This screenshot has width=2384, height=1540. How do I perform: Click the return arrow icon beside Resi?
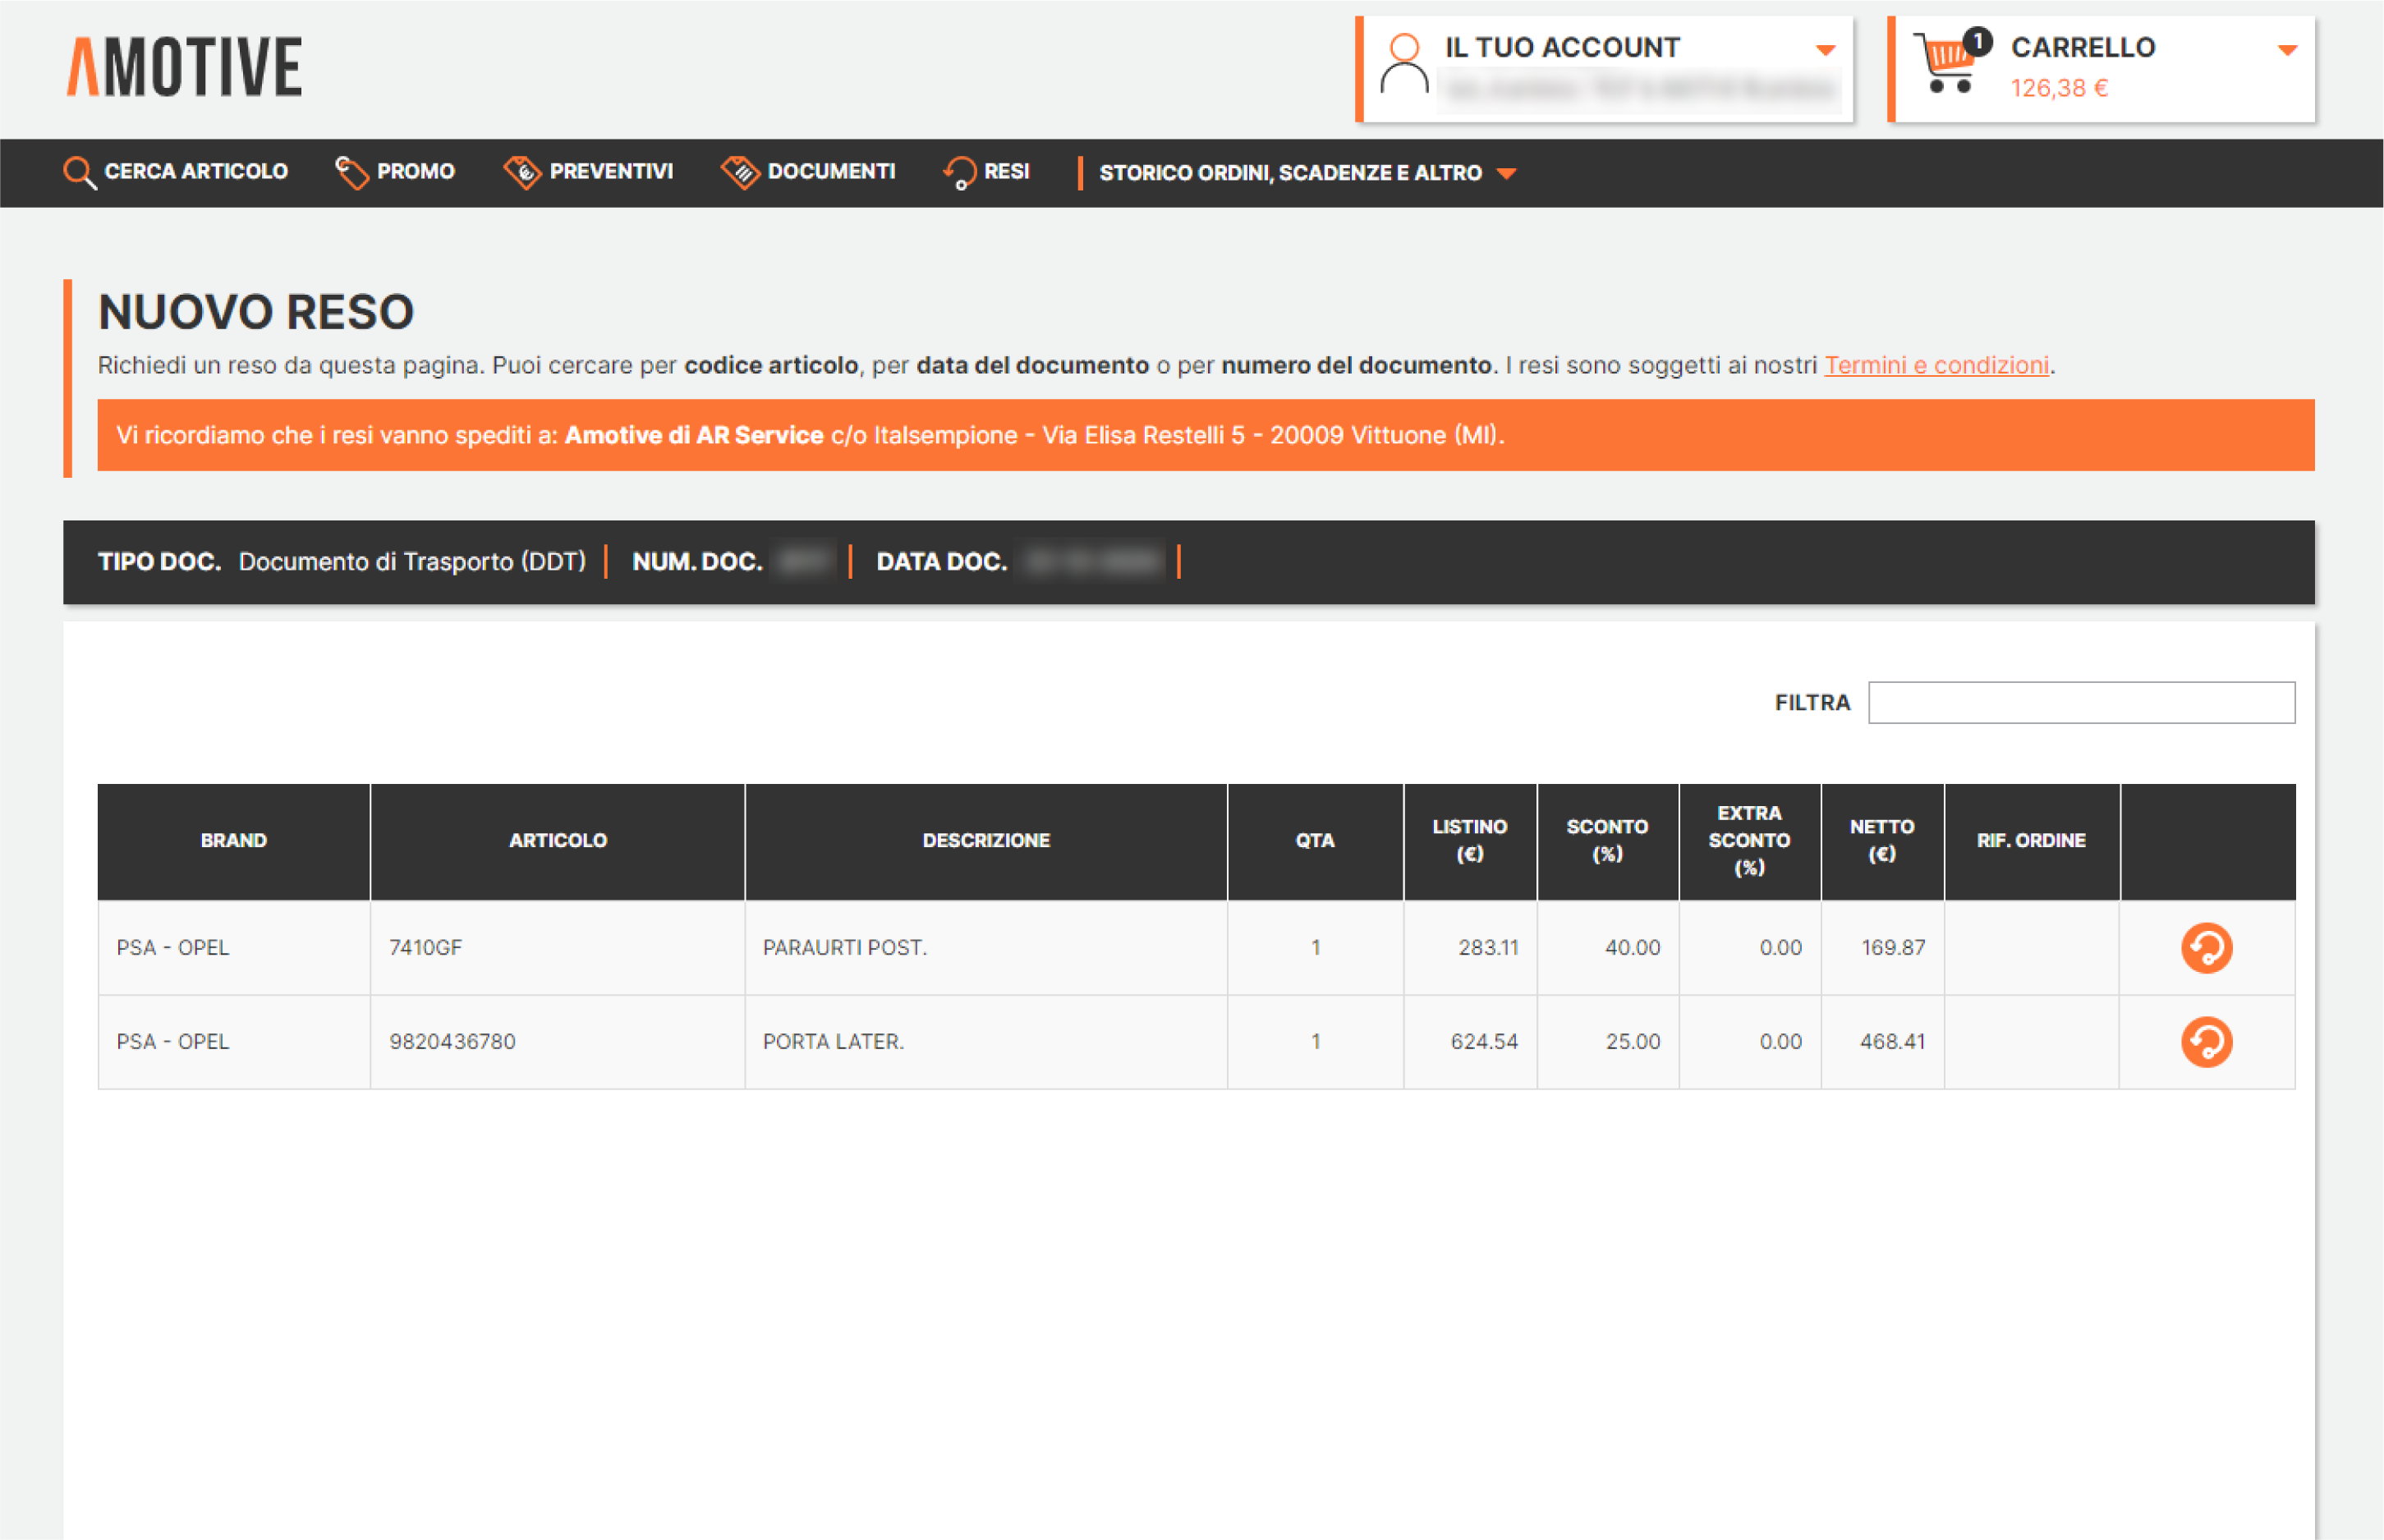[x=959, y=172]
